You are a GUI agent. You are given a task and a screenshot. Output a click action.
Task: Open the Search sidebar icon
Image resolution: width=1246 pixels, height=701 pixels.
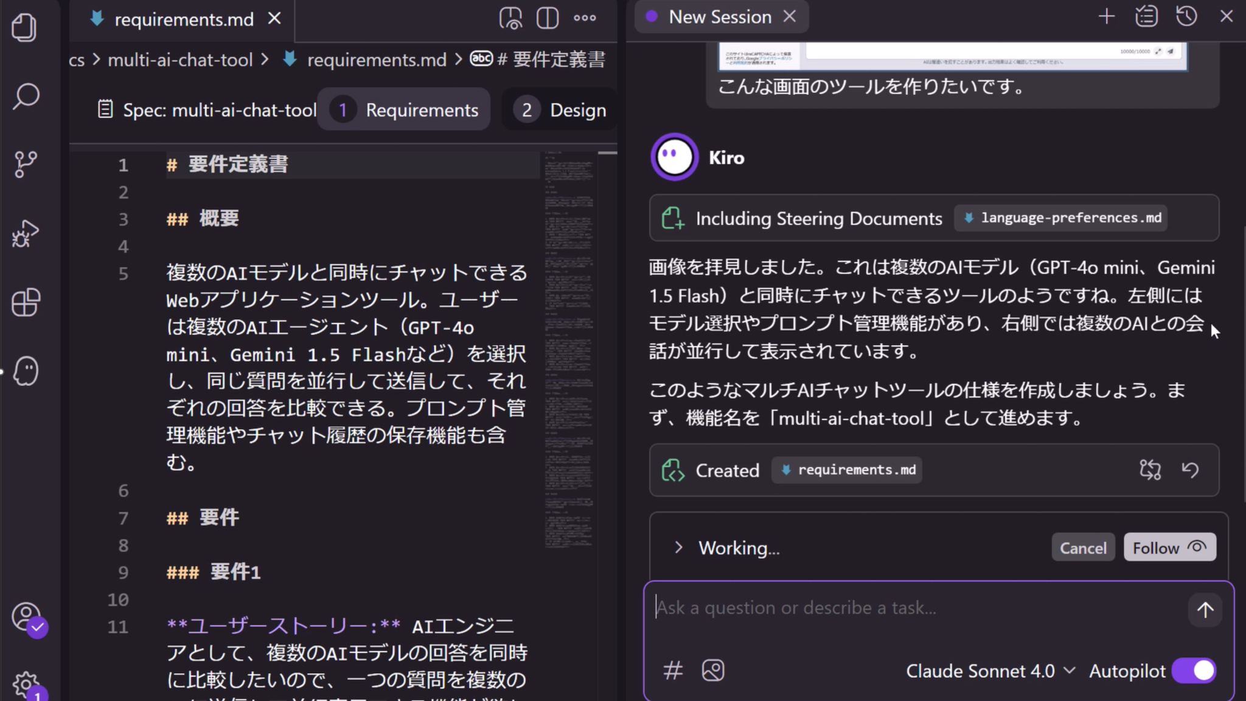[x=25, y=96]
